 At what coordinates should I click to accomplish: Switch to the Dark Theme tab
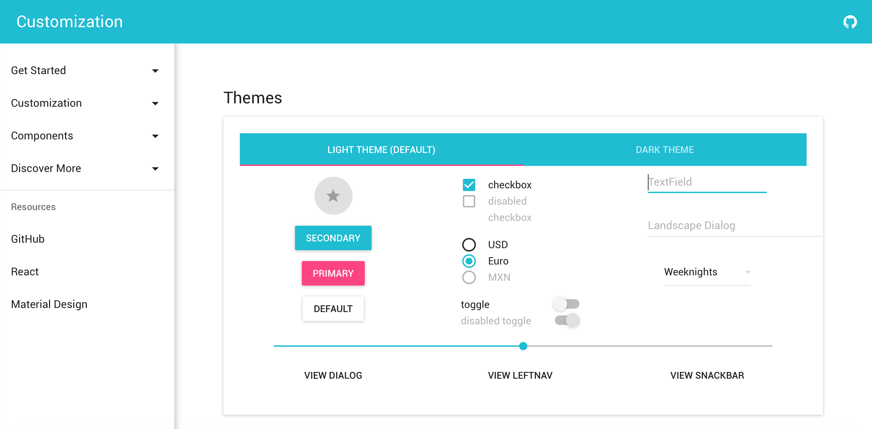[x=664, y=150]
